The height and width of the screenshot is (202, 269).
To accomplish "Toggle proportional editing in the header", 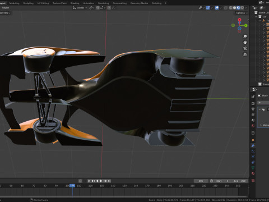I will [109, 8].
